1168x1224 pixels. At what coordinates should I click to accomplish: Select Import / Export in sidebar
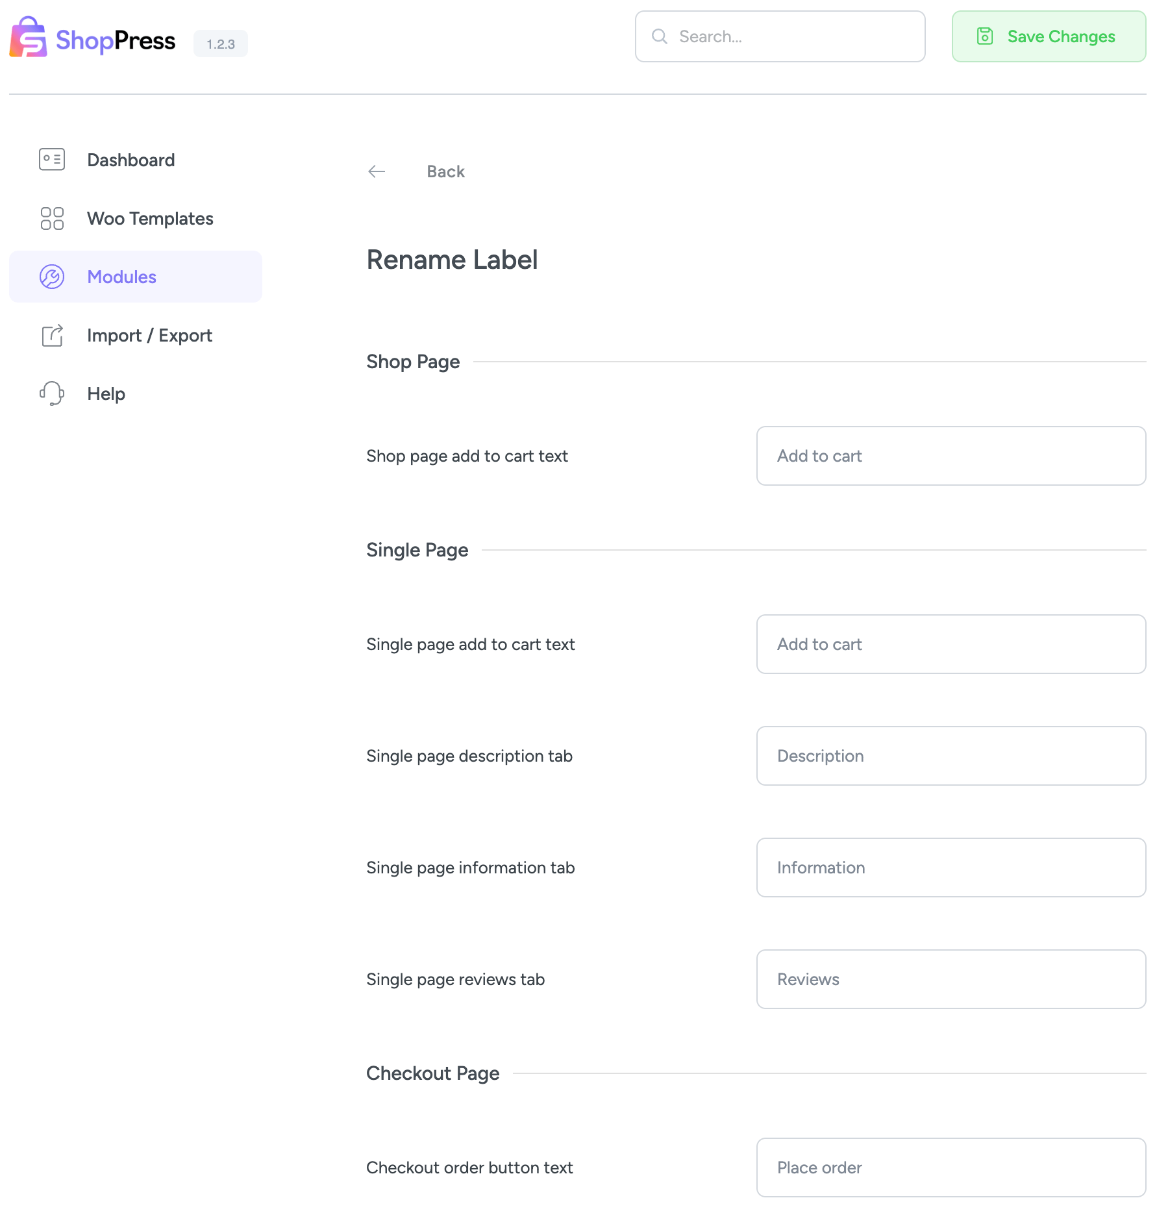pos(149,335)
